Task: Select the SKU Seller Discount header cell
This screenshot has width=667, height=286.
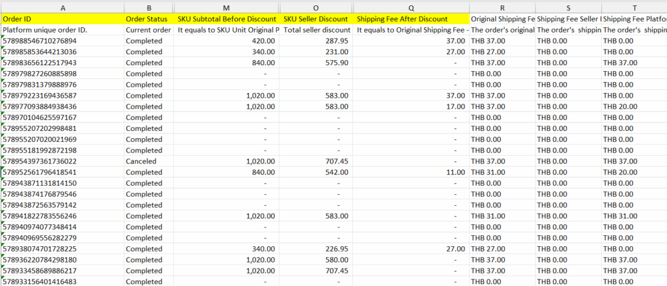Action: (x=316, y=19)
